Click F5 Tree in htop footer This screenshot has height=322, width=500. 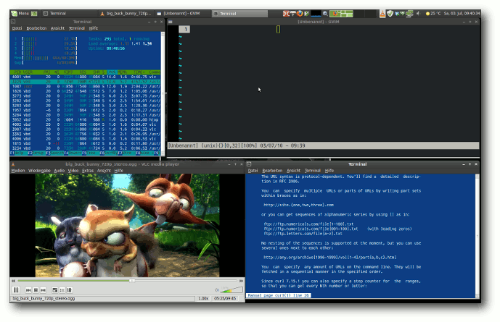pos(91,153)
